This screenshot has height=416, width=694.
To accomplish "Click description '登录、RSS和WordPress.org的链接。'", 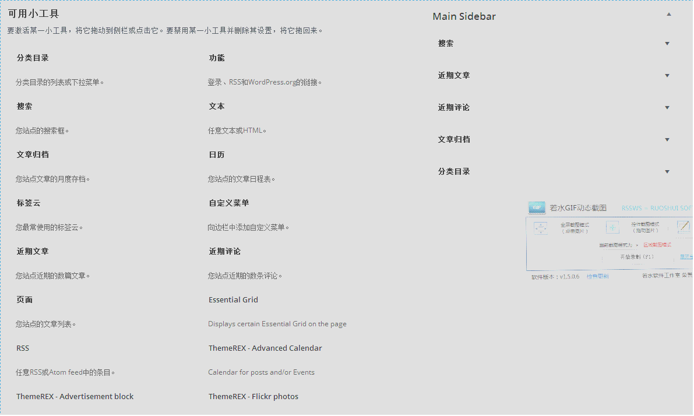I will click(265, 82).
